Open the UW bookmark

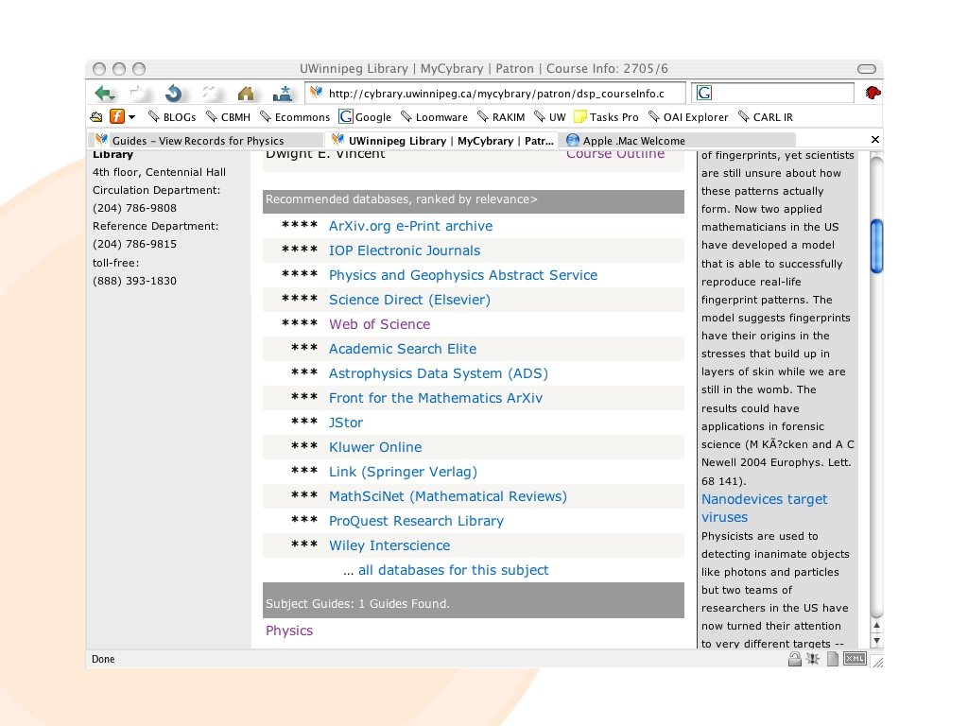tap(549, 116)
